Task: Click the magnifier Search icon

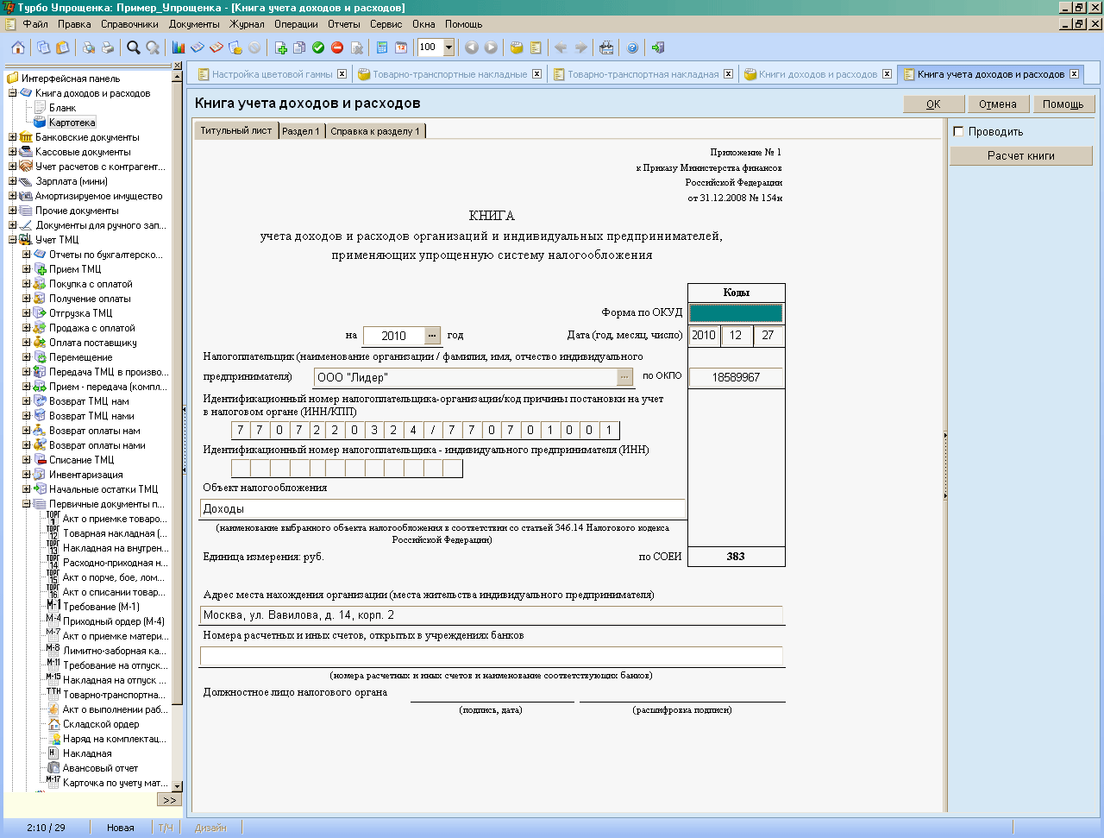Action: point(134,47)
